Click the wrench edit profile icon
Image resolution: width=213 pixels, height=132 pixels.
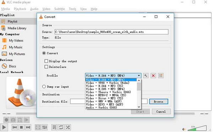146,75
